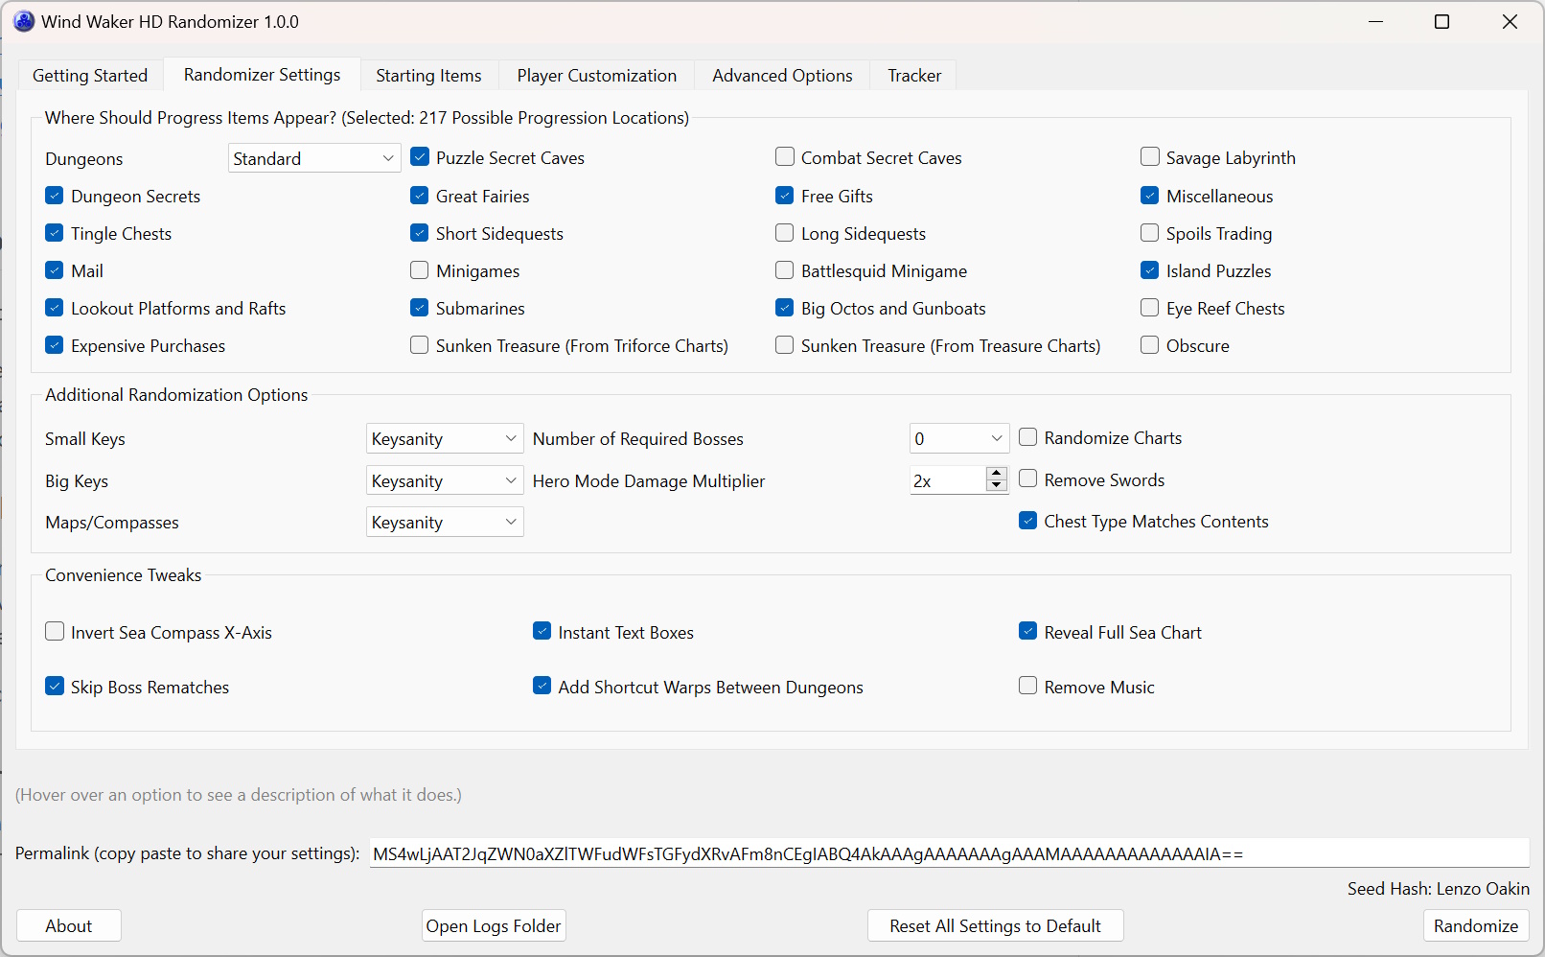Viewport: 1545px width, 957px height.
Task: Expand the Maps/Compasses dropdown
Action: 445,522
